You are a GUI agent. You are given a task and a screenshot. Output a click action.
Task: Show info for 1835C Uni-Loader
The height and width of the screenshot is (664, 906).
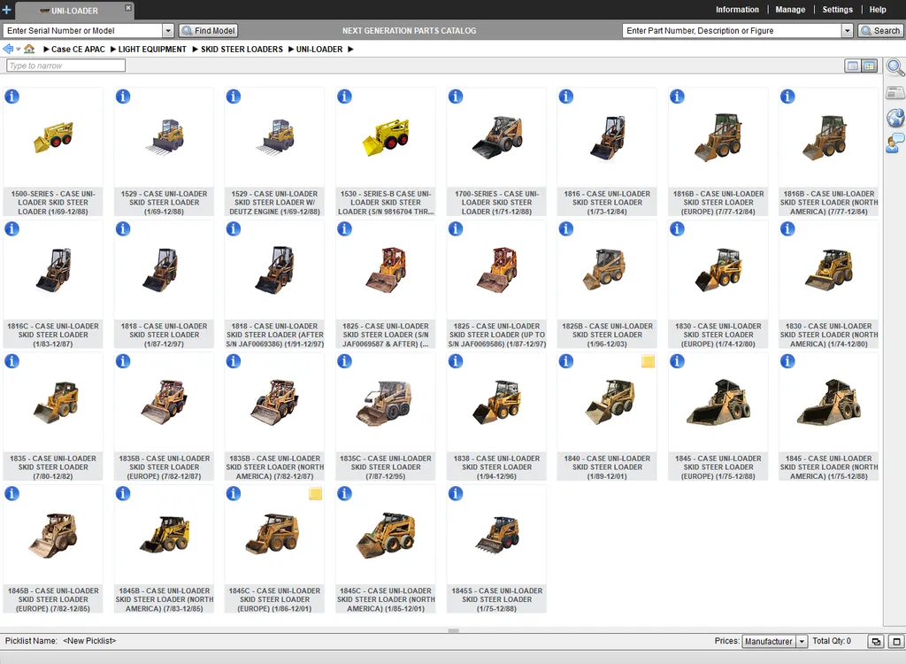coord(344,361)
